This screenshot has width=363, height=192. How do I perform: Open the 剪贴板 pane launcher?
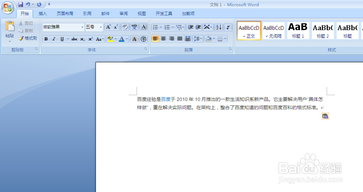[37, 49]
